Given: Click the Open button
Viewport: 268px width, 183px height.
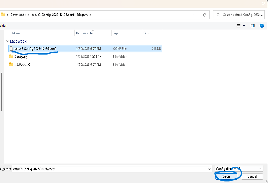Looking at the screenshot, I should (x=226, y=177).
